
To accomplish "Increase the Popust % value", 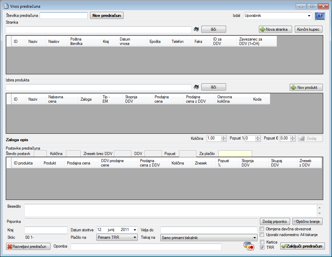I will click(x=258, y=137).
